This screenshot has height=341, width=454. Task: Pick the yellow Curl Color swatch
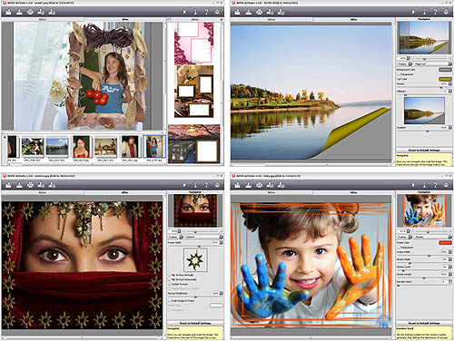(x=445, y=79)
